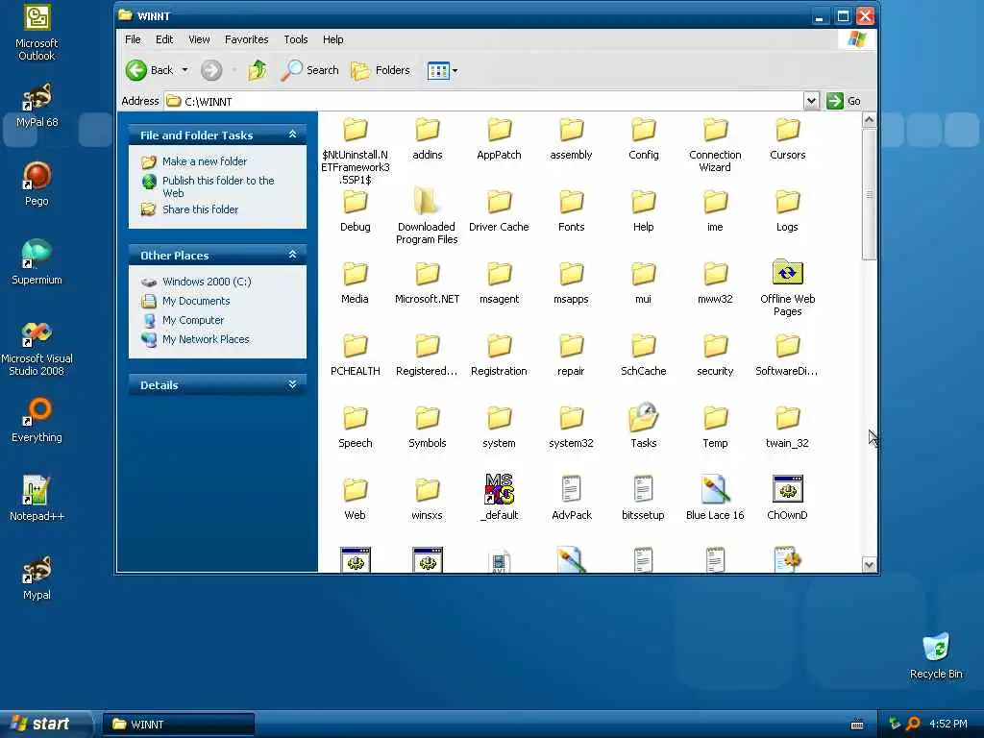The image size is (984, 738).
Task: Click the taskbar clock showing 4:52 PM
Action: click(947, 724)
